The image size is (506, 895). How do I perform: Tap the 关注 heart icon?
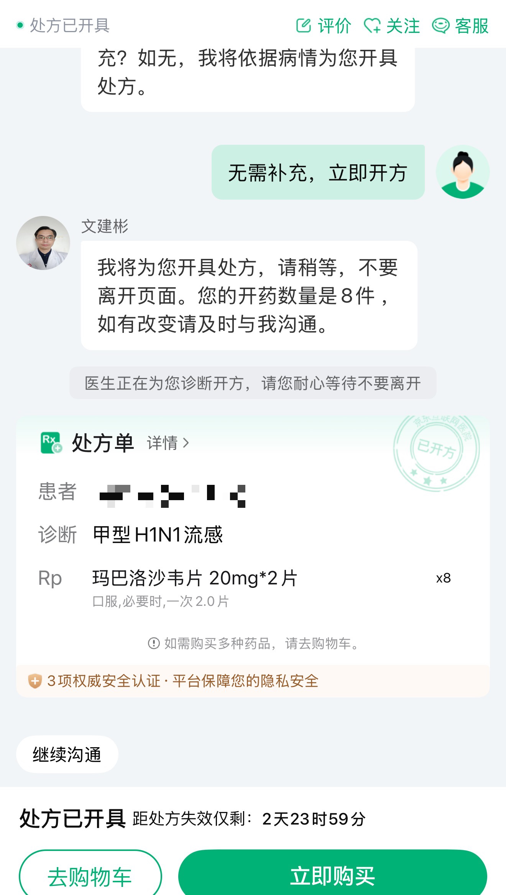coord(372,26)
